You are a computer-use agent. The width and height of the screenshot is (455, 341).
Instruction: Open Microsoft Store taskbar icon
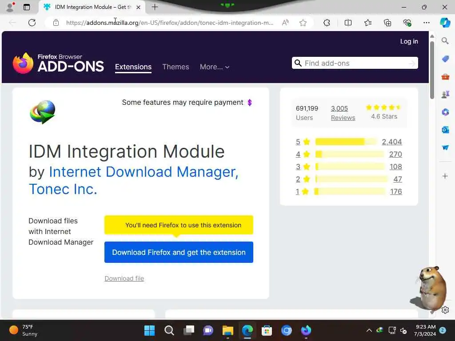click(x=267, y=330)
